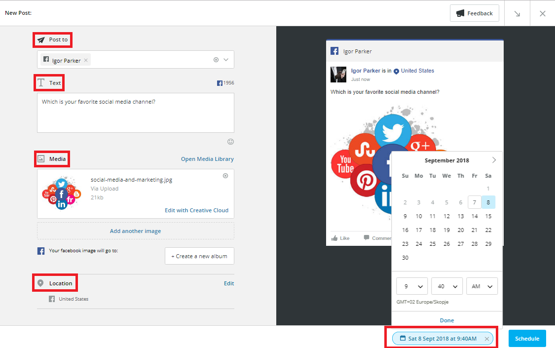555x348 pixels.
Task: Remove the Igor Parker profile chip
Action: point(86,60)
